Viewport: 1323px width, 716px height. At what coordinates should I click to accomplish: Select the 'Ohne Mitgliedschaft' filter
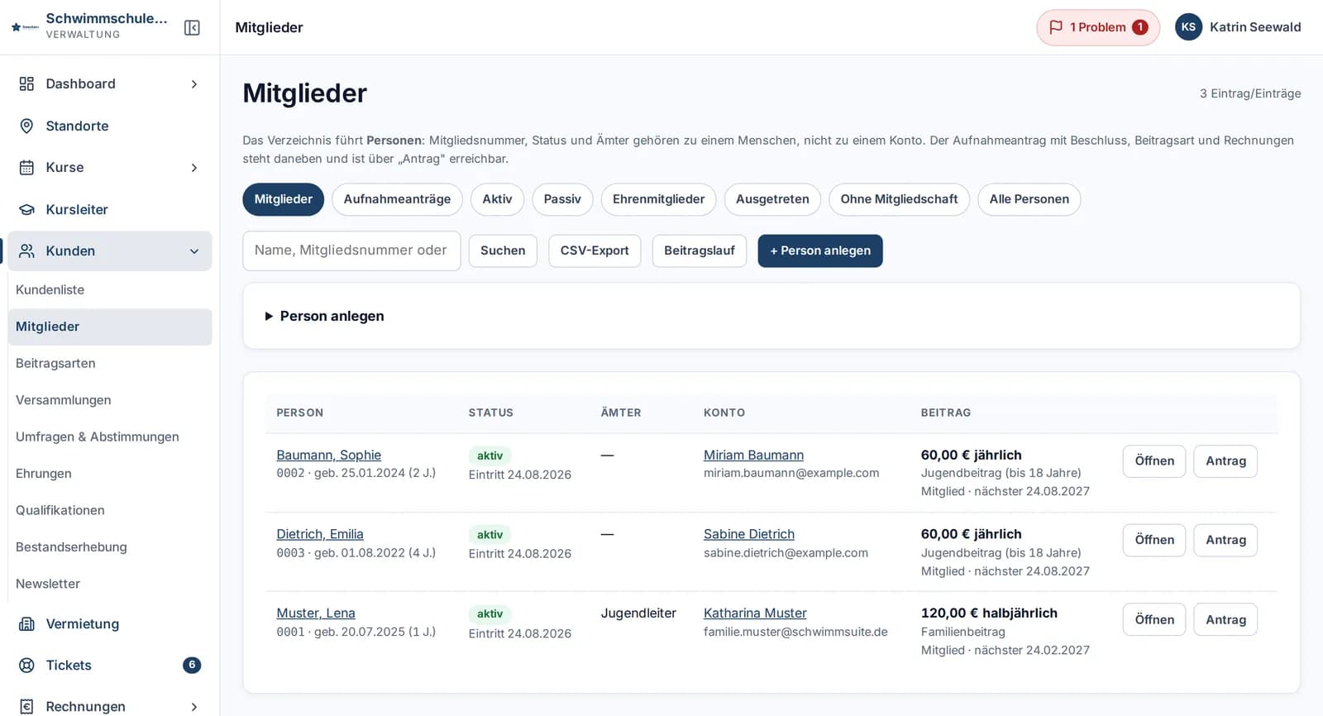(899, 199)
